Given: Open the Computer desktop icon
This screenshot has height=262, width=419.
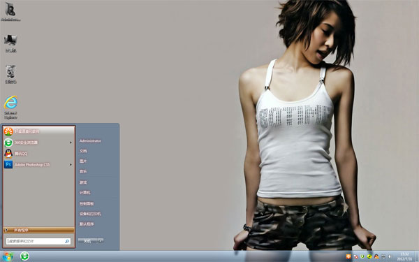Looking at the screenshot, I should tap(10, 43).
